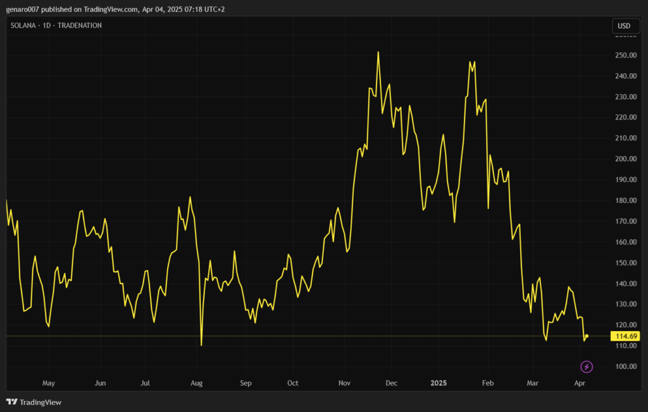Click the TradingView logo icon
This screenshot has height=412, width=648.
pyautogui.click(x=11, y=402)
